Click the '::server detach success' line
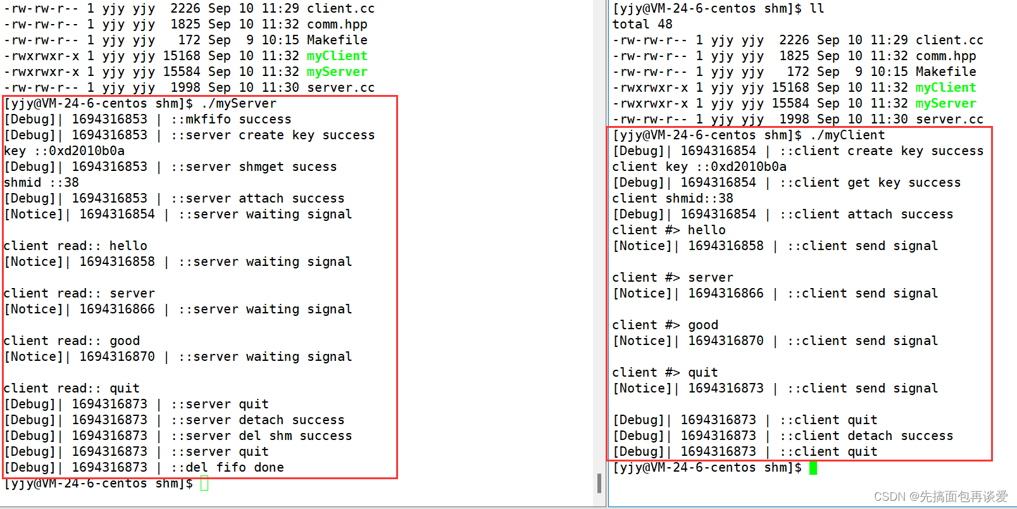Image resolution: width=1017 pixels, height=509 pixels. pos(174,420)
